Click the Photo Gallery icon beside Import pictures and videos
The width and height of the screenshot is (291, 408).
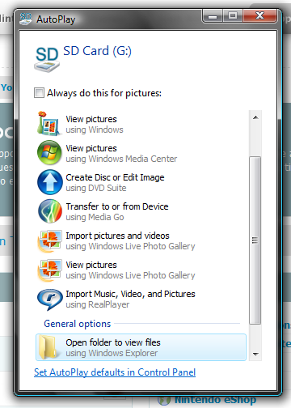point(49,240)
